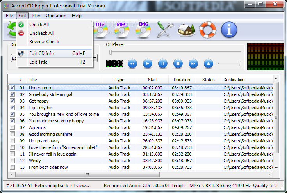Click the track list scroll up arrow
287x193 pixels.
coord(276,78)
